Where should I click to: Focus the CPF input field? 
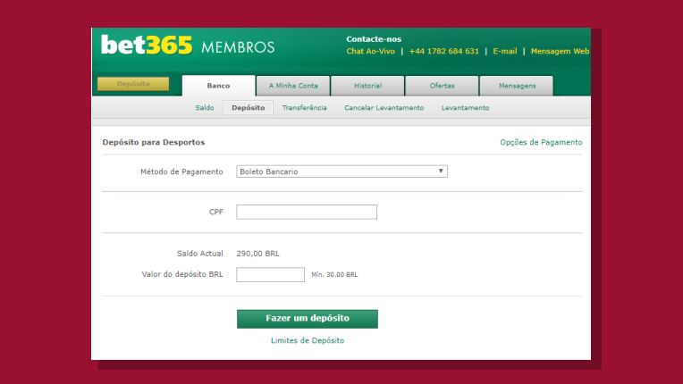tap(307, 212)
